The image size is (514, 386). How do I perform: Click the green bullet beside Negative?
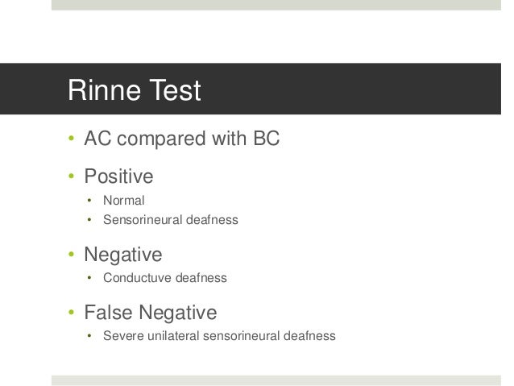[x=72, y=254]
